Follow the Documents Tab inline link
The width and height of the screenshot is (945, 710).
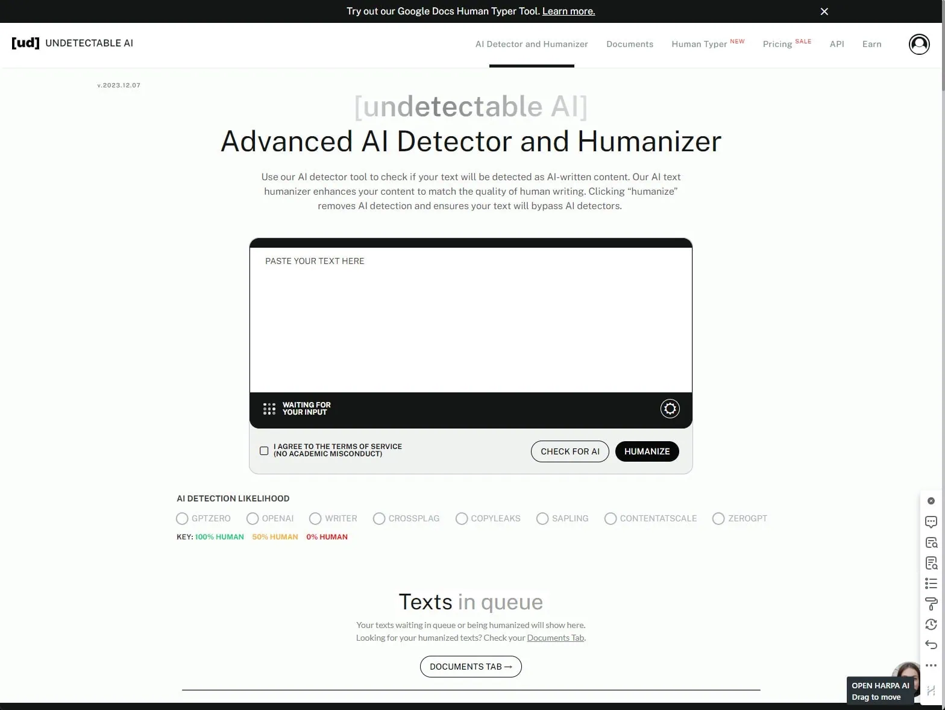tap(556, 638)
